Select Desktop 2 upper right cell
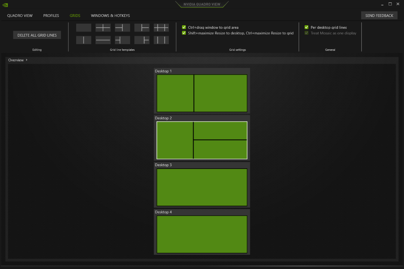This screenshot has height=269, width=404. coord(220,131)
